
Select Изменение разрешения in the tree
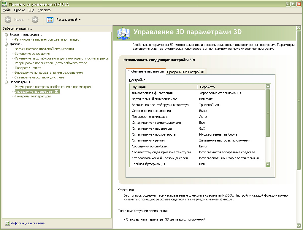(x=32, y=54)
